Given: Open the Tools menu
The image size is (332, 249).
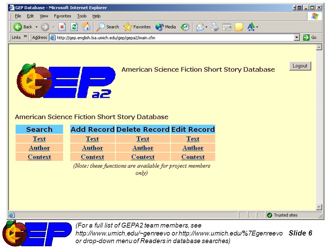Looking at the screenshot, I should coord(82,16).
